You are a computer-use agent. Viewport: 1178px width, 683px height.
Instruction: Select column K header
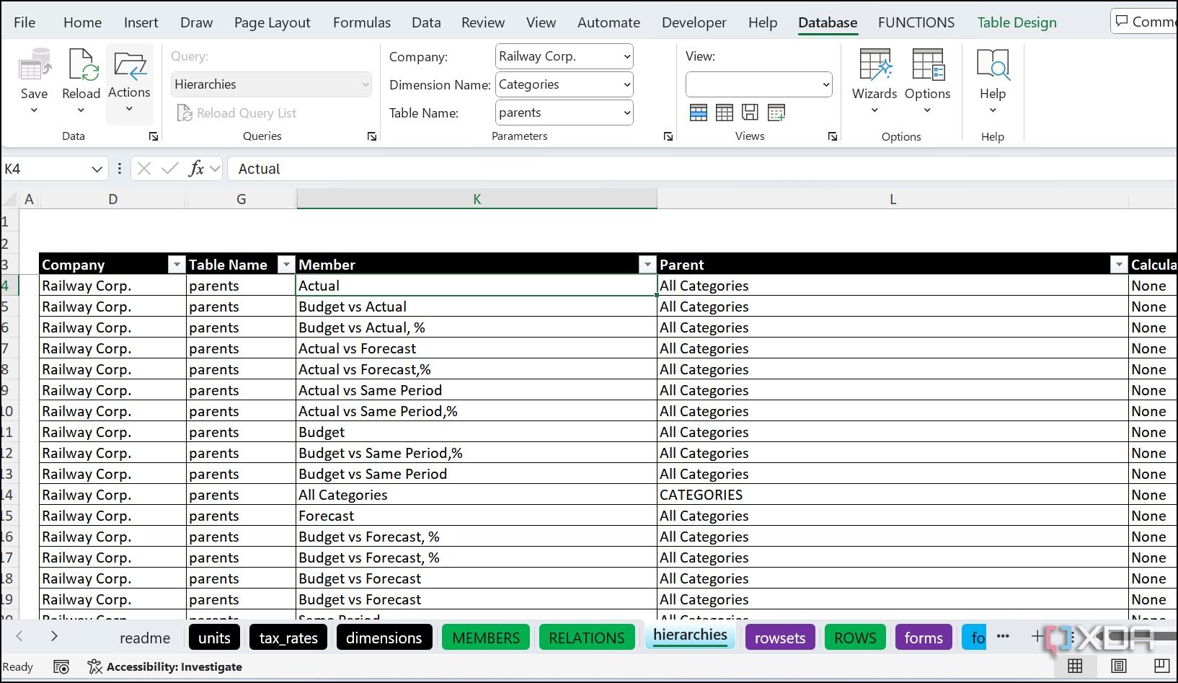[x=477, y=199]
